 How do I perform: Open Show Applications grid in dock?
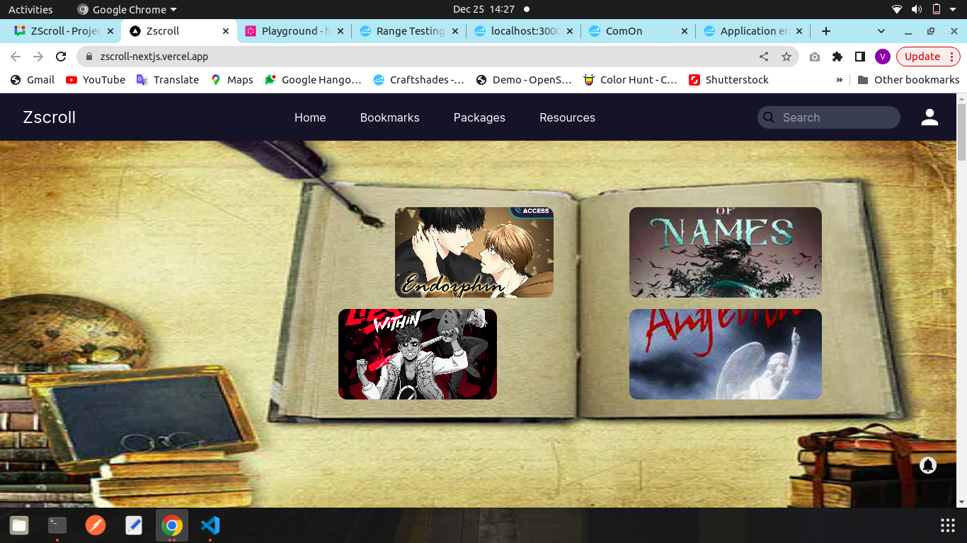point(947,525)
